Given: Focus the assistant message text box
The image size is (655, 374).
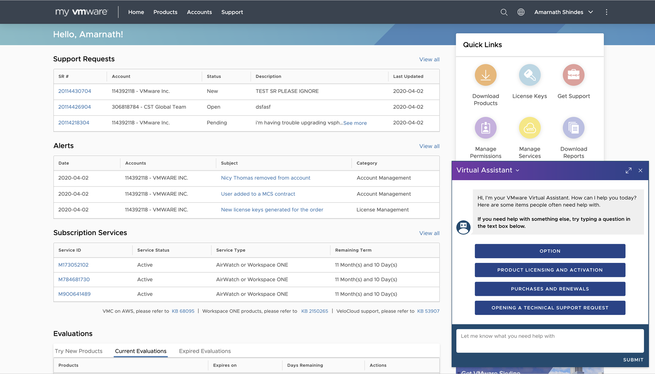Looking at the screenshot, I should click(550, 341).
